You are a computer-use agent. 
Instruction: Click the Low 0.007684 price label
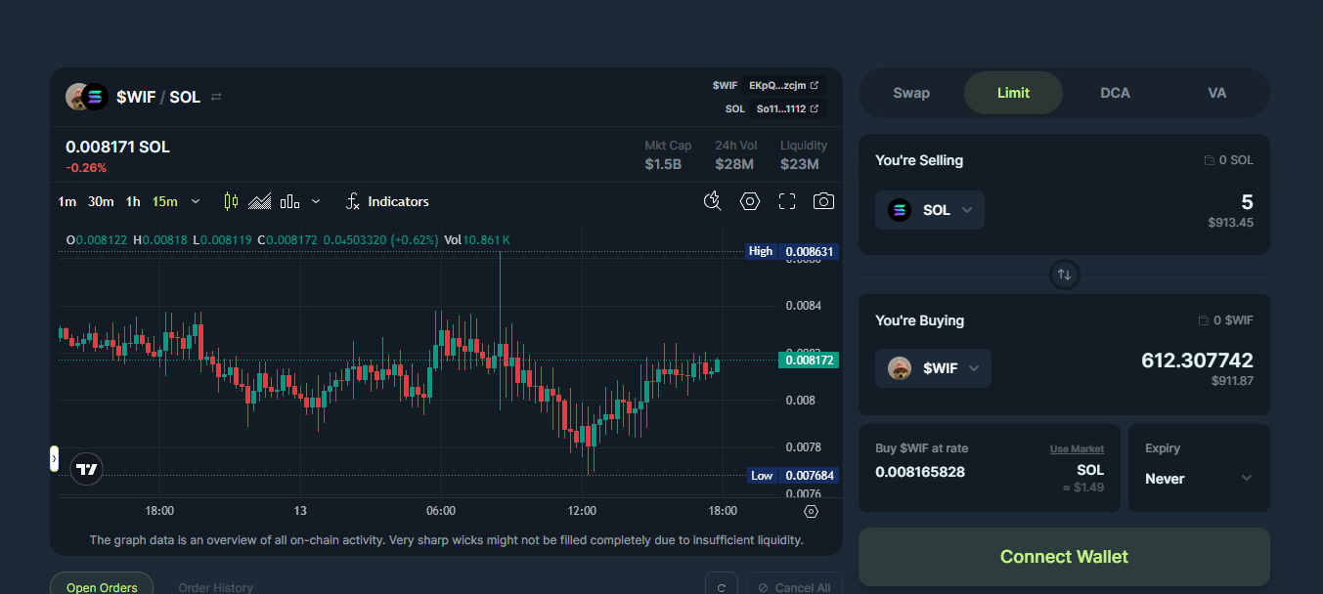[792, 476]
